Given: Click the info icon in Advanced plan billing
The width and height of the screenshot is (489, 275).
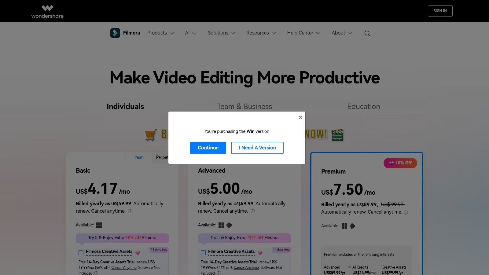Looking at the screenshot, I should click(x=253, y=211).
